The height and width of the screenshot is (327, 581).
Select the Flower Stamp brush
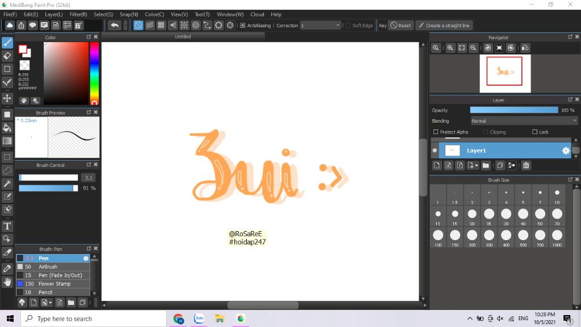(53, 284)
